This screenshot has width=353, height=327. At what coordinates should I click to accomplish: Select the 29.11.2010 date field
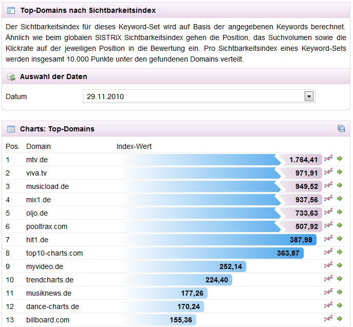[x=199, y=97]
